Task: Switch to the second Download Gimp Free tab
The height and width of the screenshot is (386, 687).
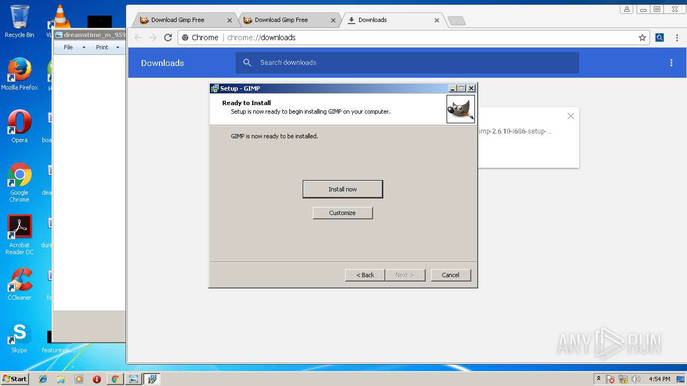Action: tap(289, 20)
